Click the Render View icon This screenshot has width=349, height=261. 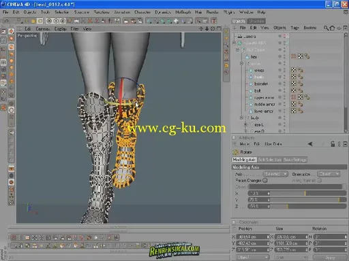pyautogui.click(x=126, y=21)
